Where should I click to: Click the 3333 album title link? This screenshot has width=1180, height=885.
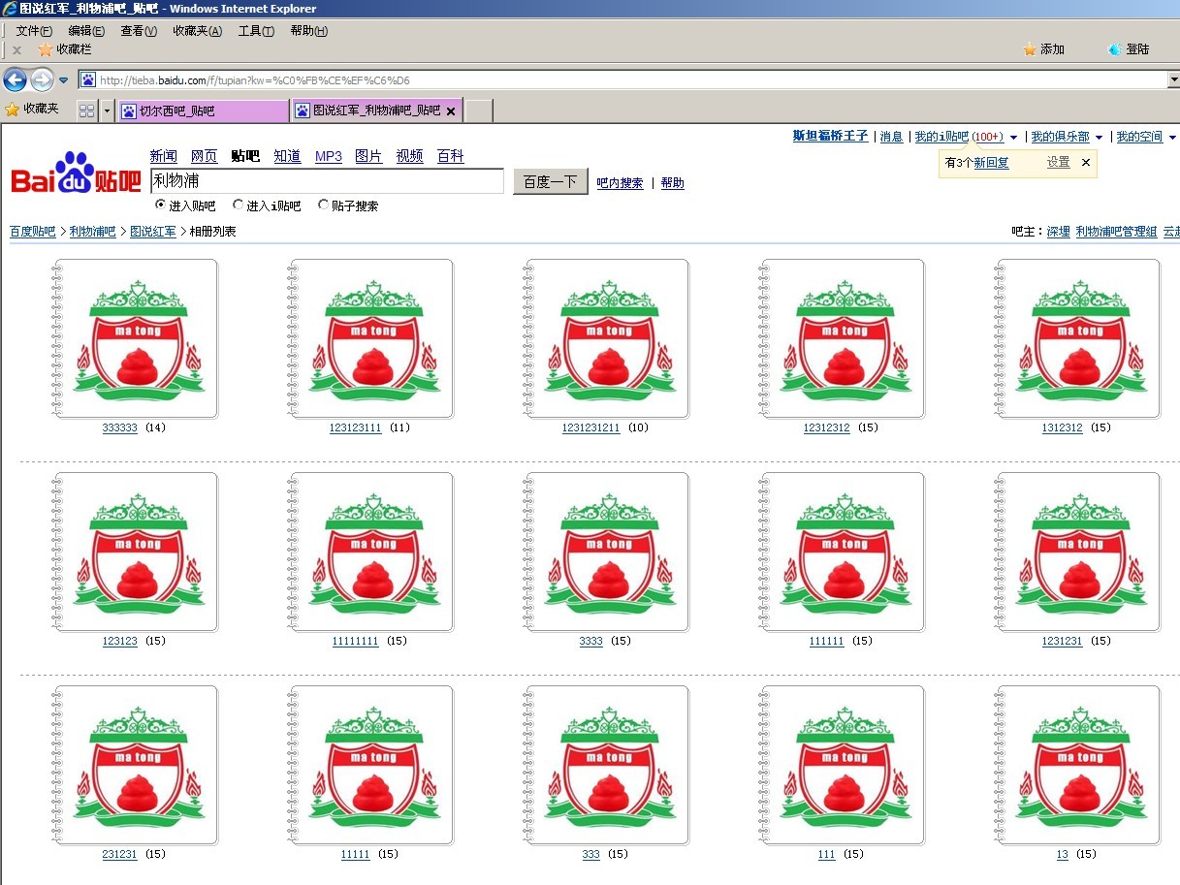tap(591, 641)
